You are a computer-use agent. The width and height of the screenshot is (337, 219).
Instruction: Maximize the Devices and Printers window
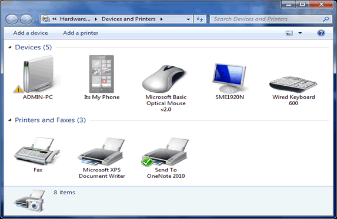(302, 4)
